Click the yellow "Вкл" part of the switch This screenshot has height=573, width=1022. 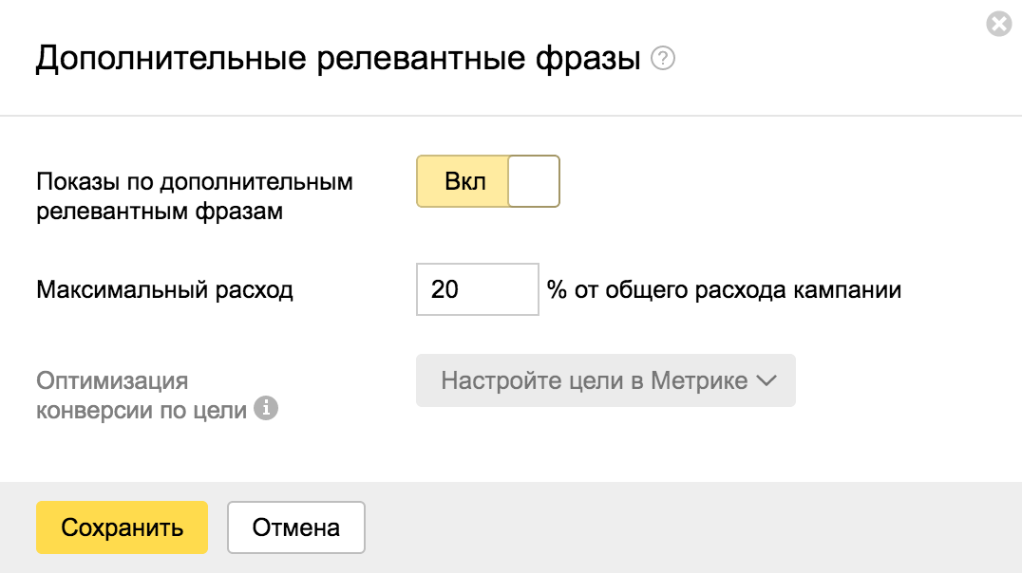point(464,181)
